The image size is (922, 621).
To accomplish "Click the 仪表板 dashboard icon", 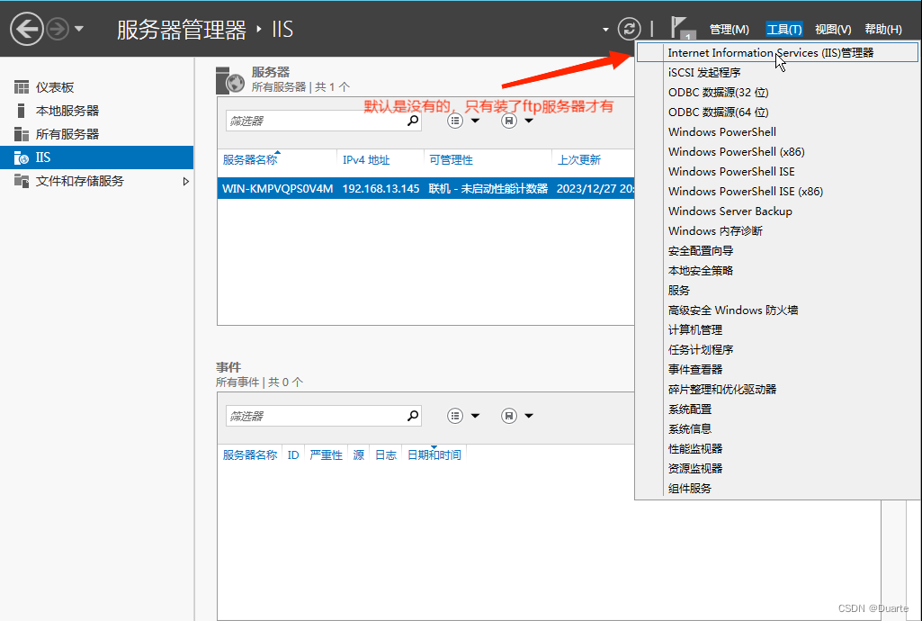I will [22, 87].
